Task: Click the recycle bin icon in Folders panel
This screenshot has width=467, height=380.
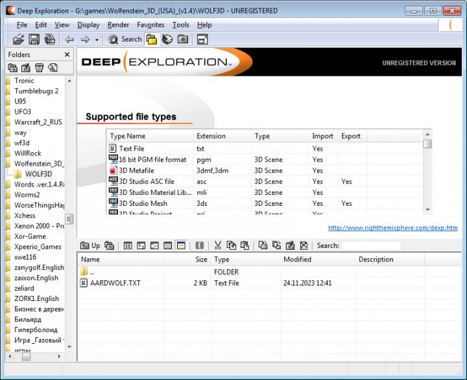Action: (39, 68)
